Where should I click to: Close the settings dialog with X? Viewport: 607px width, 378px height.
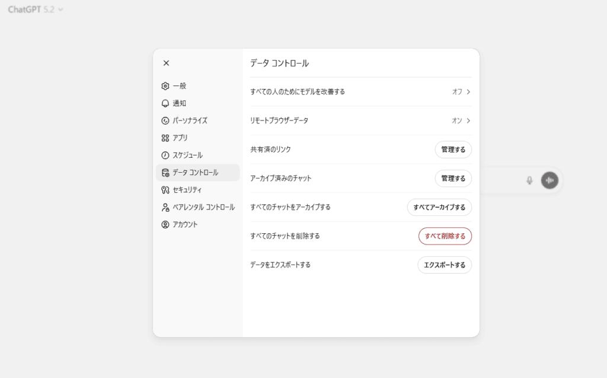[x=166, y=63]
